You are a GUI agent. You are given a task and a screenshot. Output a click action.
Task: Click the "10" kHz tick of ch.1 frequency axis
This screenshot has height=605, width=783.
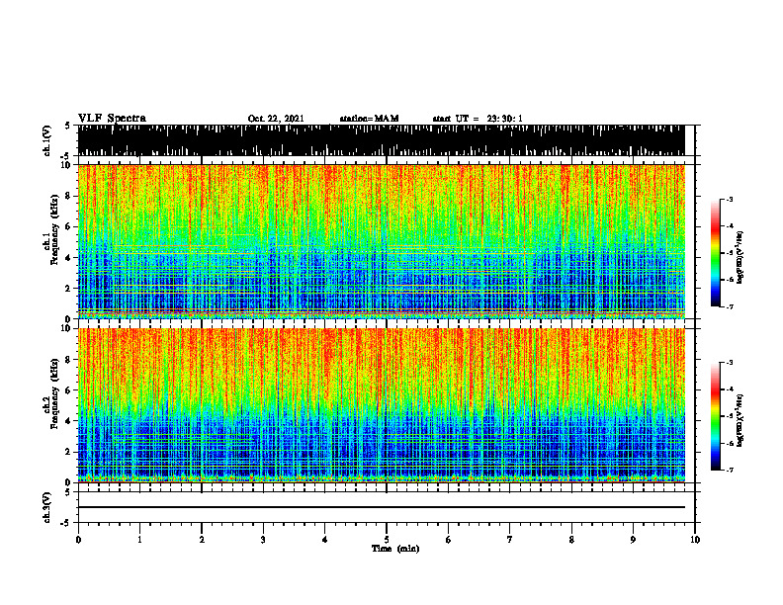pos(67,165)
